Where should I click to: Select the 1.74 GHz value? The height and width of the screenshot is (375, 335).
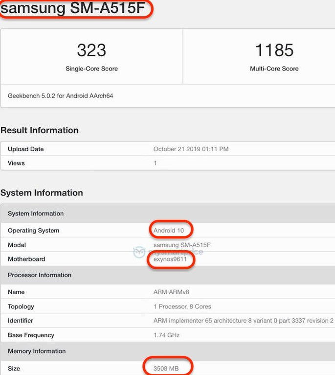coord(166,335)
